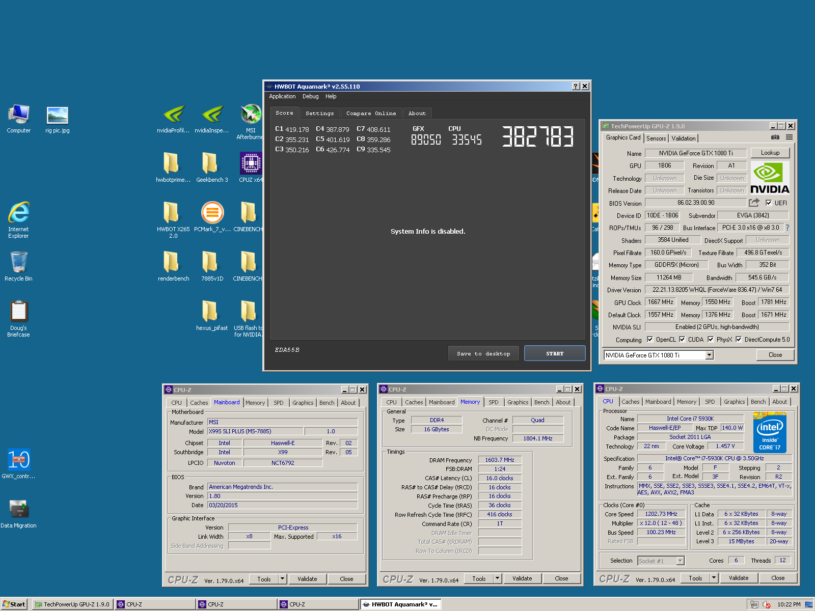Open Data Migration desktop icon
This screenshot has width=815, height=611.
click(x=18, y=513)
